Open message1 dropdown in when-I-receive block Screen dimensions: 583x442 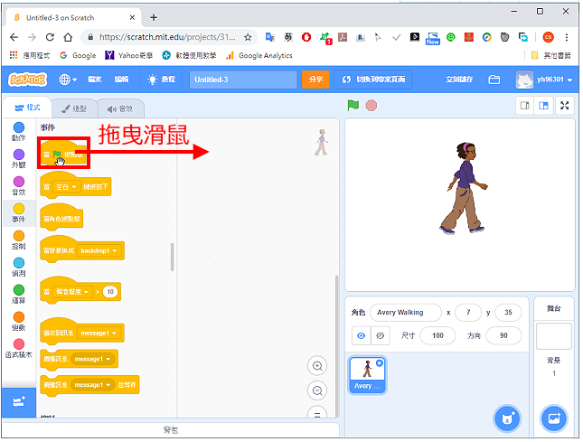point(99,334)
